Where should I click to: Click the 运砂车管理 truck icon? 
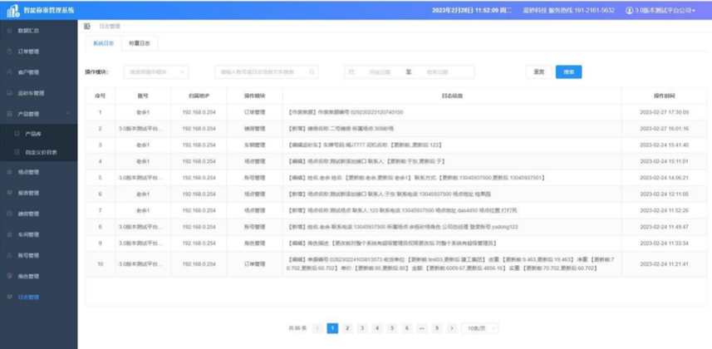(x=9, y=93)
